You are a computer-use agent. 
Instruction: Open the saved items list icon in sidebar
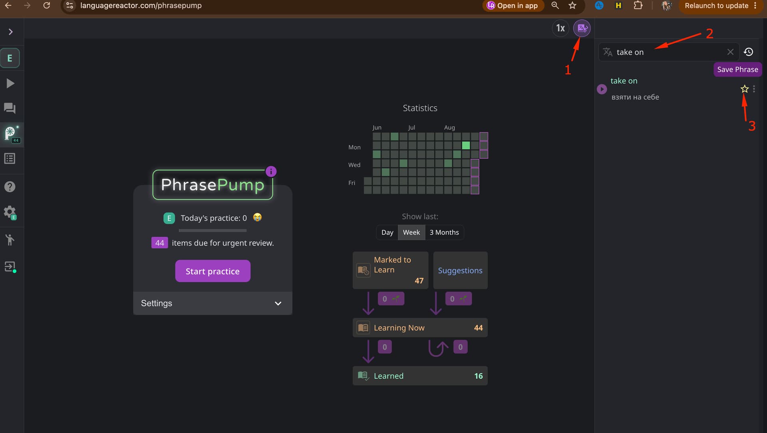point(10,158)
